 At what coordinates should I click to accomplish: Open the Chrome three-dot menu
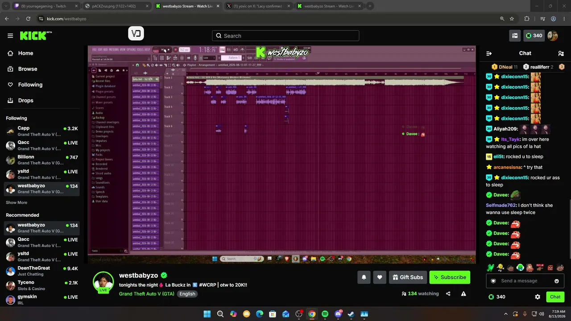tap(564, 19)
